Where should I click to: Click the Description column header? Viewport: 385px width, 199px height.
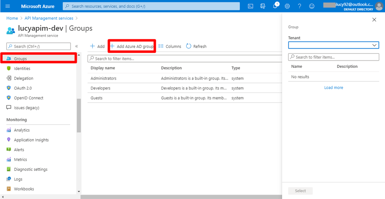click(x=171, y=68)
